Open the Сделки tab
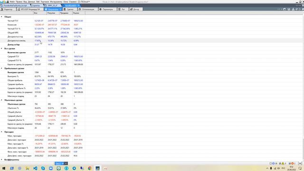The width and height of the screenshot is (304, 171). [x=70, y=9]
